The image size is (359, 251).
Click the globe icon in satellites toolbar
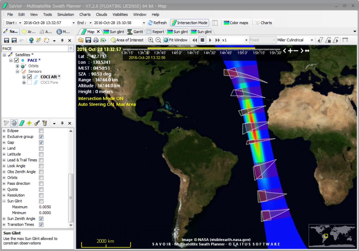point(31,41)
